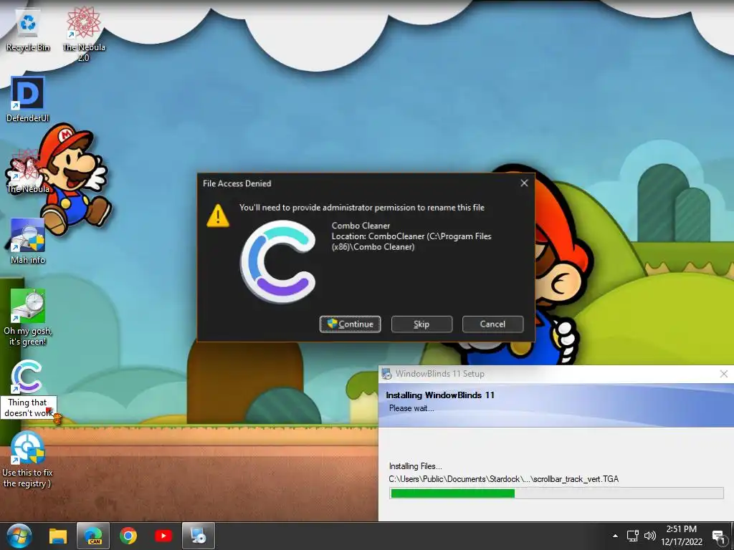Screen dimensions: 734x550
Task: Open the Recycle Bin desktop icon
Action: point(28,30)
